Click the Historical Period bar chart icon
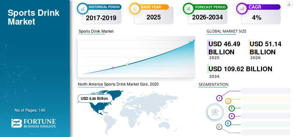This screenshot has width=294, height=137. coord(82,8)
